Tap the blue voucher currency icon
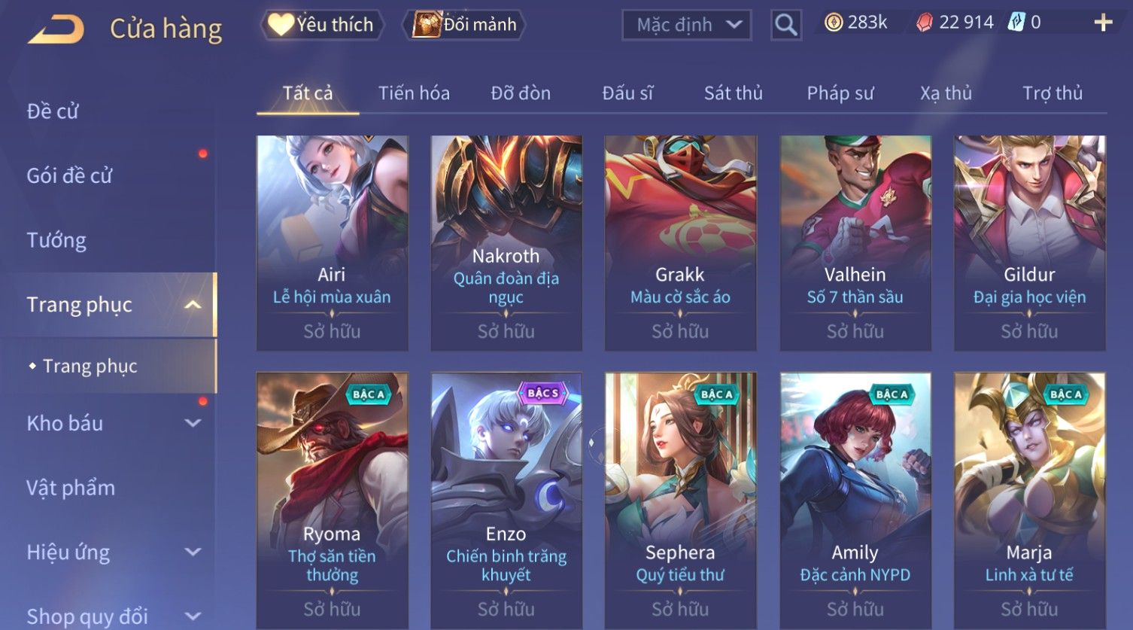Image resolution: width=1133 pixels, height=630 pixels. tap(1016, 23)
